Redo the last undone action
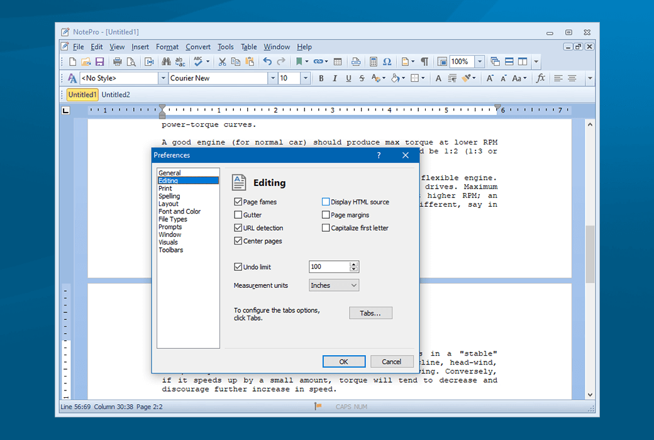Viewport: 654px width, 440px height. click(x=281, y=62)
